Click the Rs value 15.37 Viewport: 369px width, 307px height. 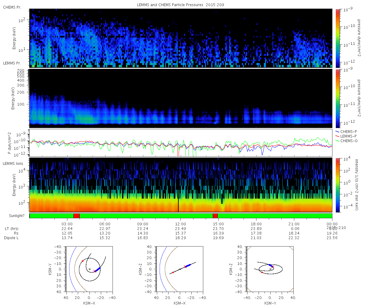(181, 233)
